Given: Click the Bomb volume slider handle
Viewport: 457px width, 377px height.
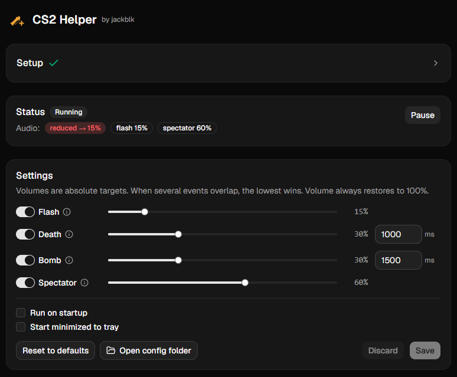Looking at the screenshot, I should click(178, 260).
